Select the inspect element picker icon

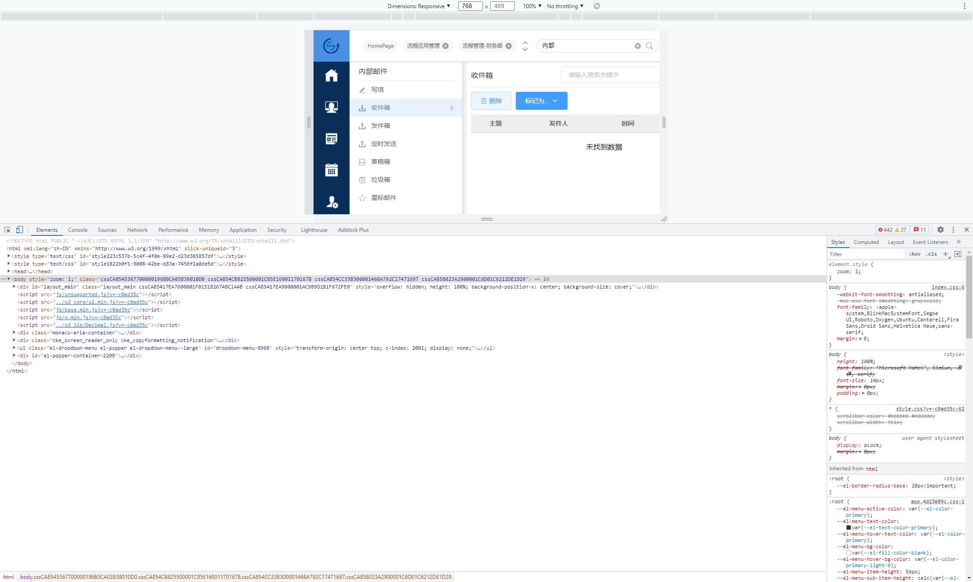7,230
